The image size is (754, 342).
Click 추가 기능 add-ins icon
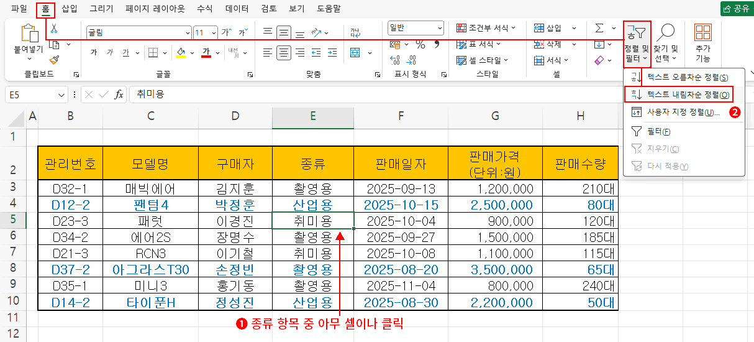coord(702,44)
